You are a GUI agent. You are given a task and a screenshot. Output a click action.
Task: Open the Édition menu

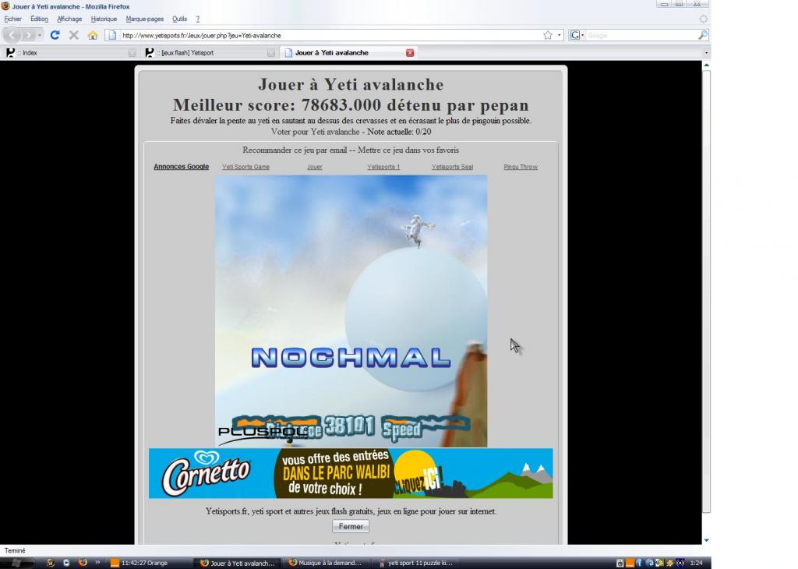click(x=39, y=19)
